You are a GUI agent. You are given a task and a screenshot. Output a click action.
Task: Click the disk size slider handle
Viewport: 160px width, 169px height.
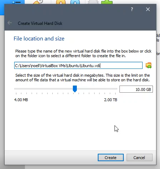[75, 89]
